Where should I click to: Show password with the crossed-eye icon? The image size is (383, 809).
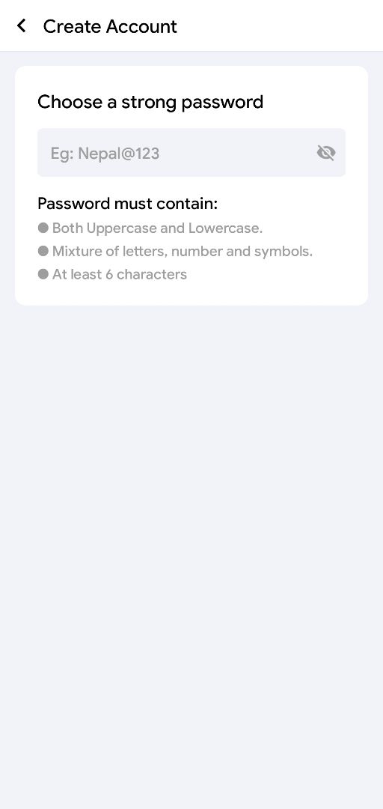click(x=326, y=153)
